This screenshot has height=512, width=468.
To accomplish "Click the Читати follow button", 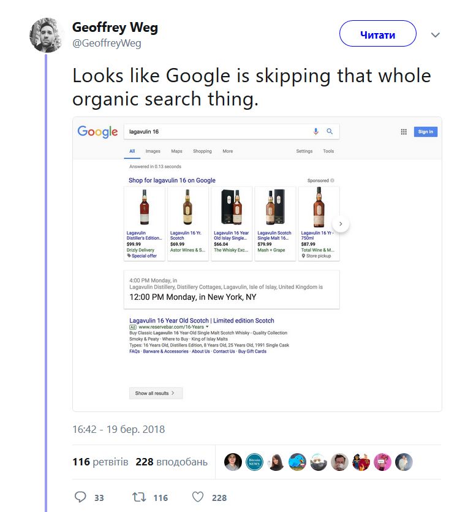I will tap(378, 34).
